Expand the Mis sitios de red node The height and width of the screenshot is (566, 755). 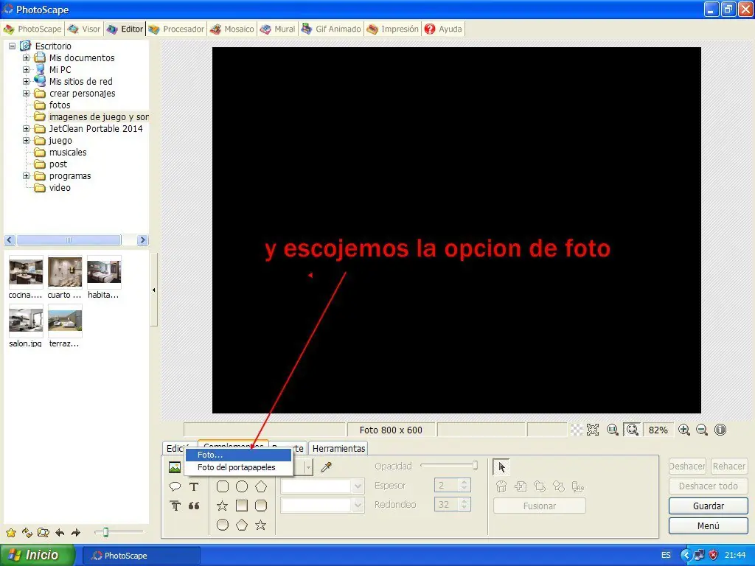pos(26,81)
